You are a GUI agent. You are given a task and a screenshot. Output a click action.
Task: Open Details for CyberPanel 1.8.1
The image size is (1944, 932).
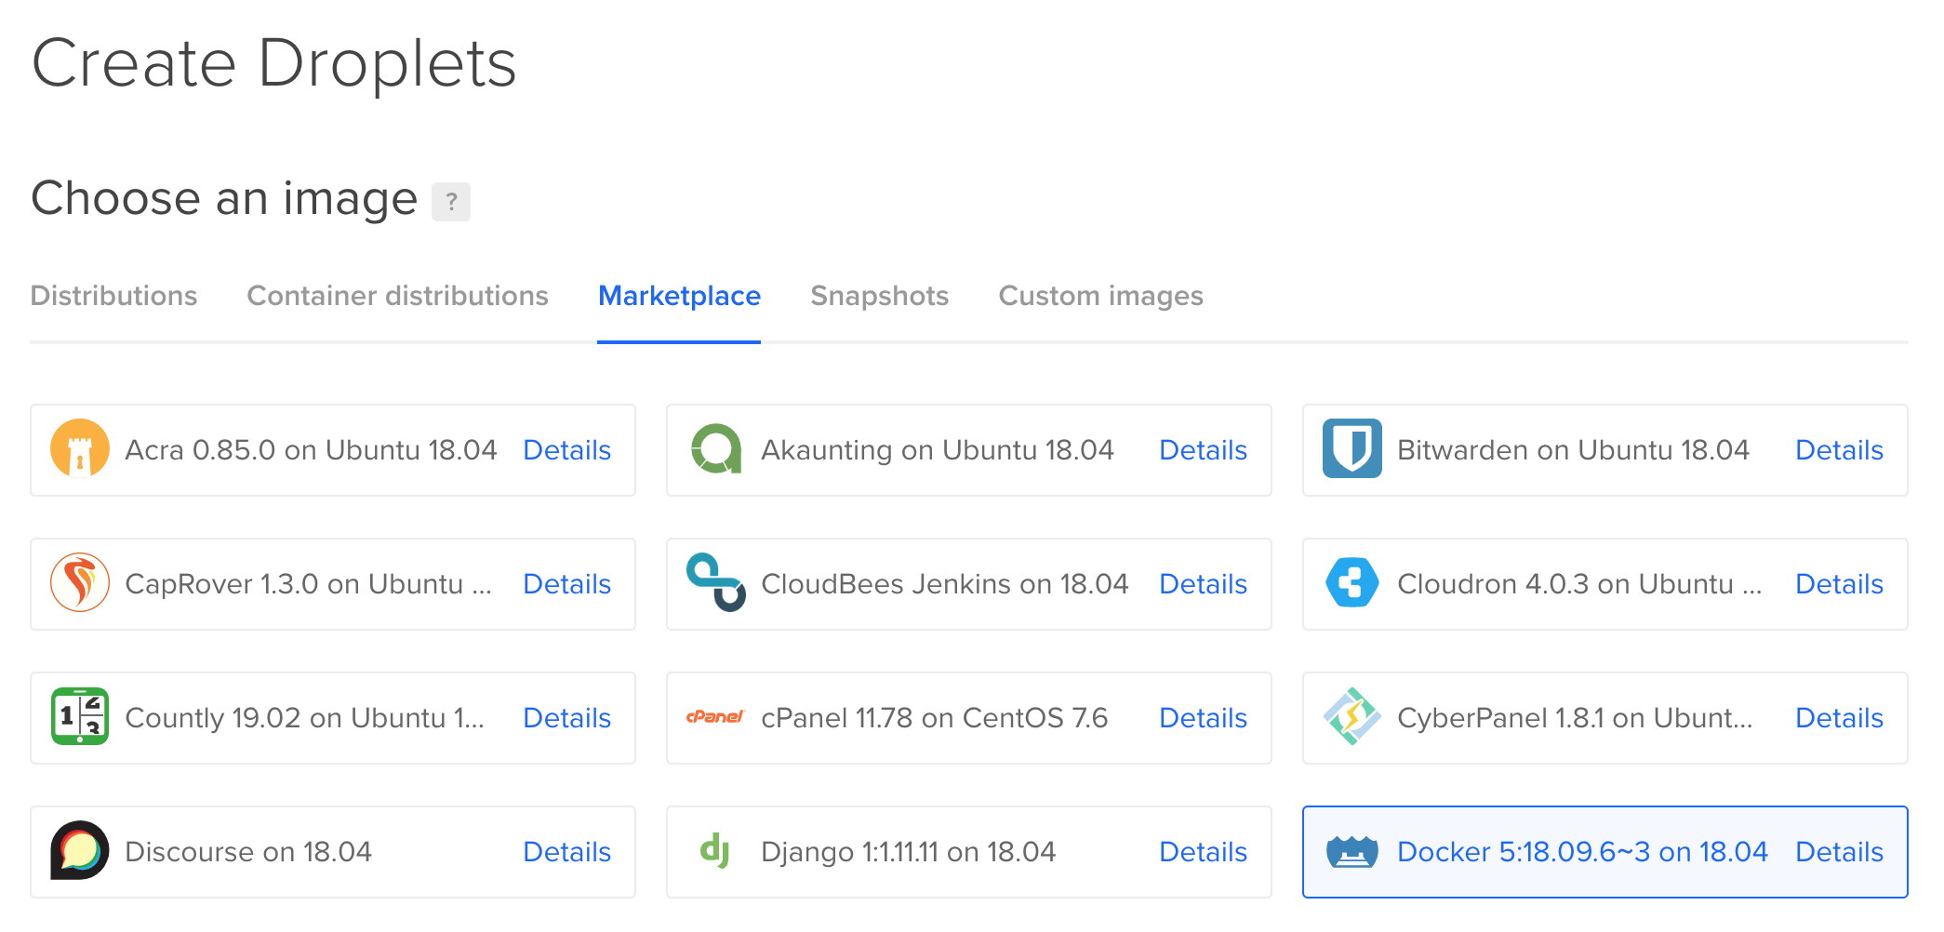point(1839,718)
